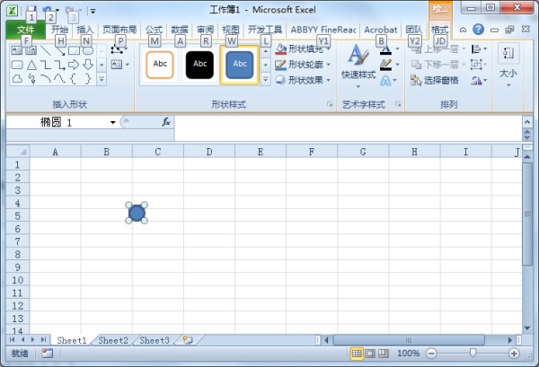
Task: Switch to the Insert (插入) tab
Action: click(85, 30)
